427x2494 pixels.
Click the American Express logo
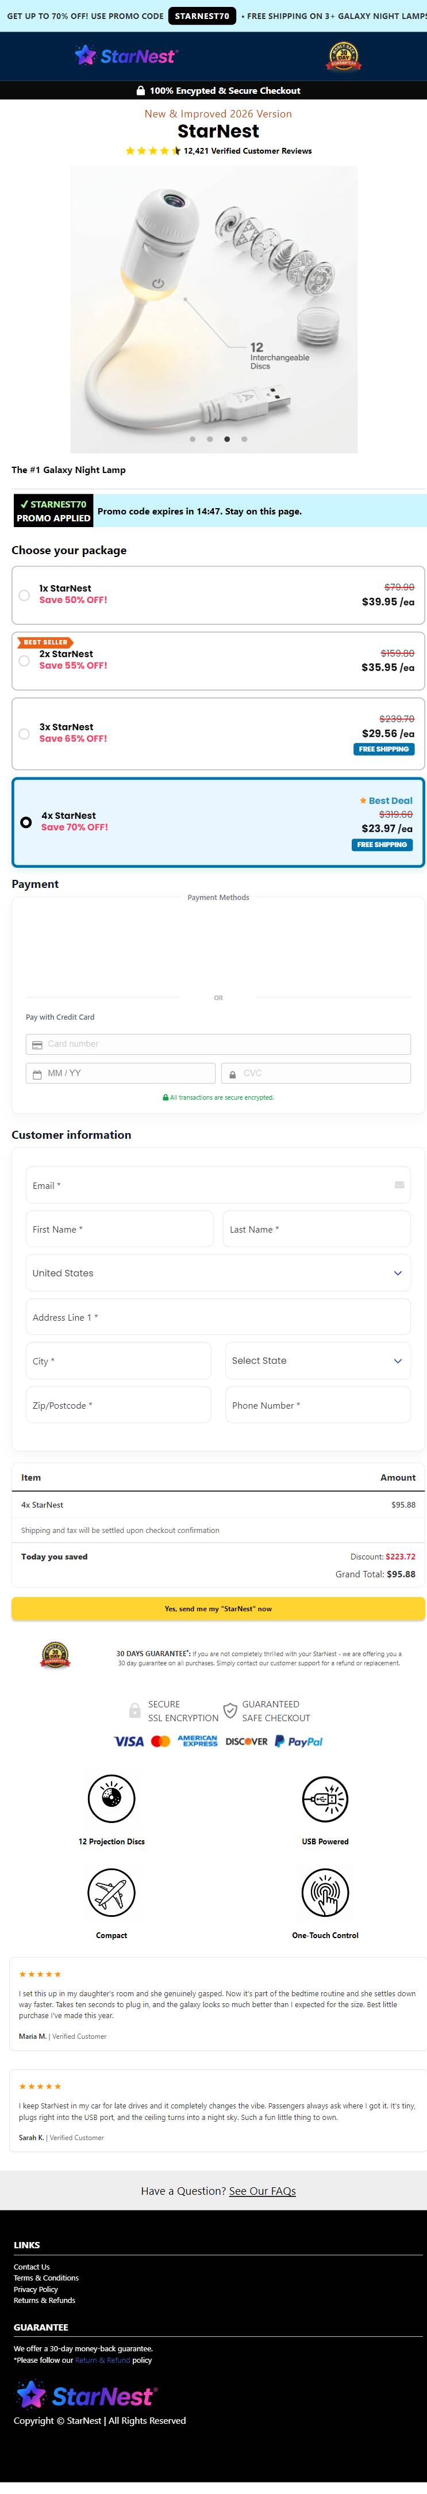tap(197, 1742)
